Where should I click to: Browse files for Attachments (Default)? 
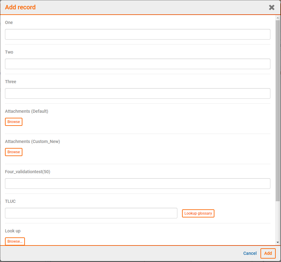(x=14, y=122)
